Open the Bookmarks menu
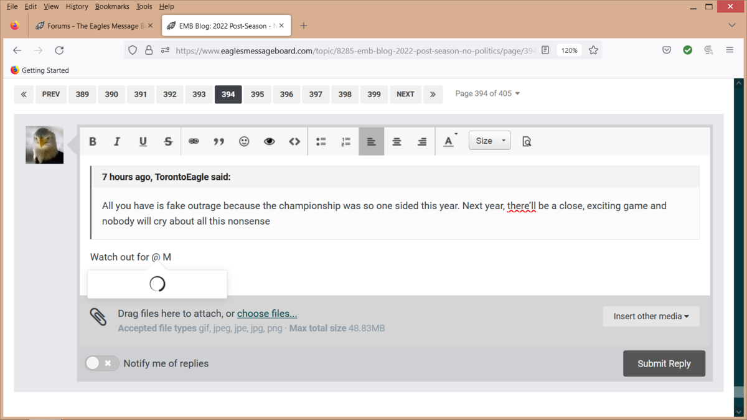The height and width of the screenshot is (420, 747). 112,6
